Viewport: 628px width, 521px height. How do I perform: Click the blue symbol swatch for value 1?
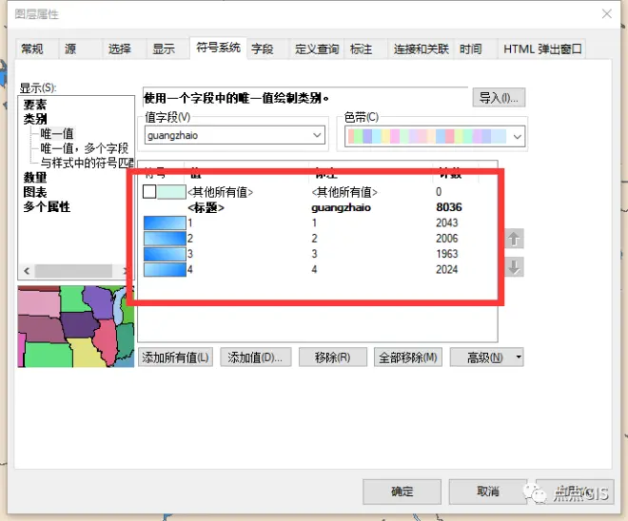[x=165, y=222]
